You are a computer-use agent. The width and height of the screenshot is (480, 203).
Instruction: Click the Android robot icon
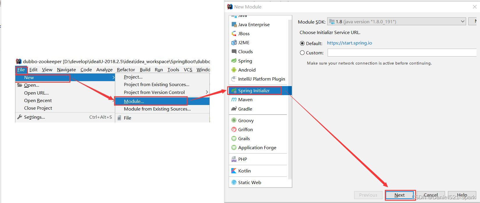click(234, 70)
